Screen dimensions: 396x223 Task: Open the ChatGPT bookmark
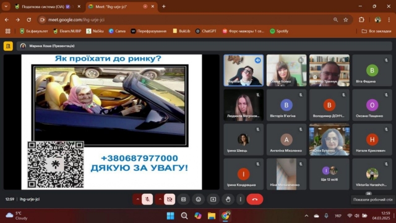(206, 31)
